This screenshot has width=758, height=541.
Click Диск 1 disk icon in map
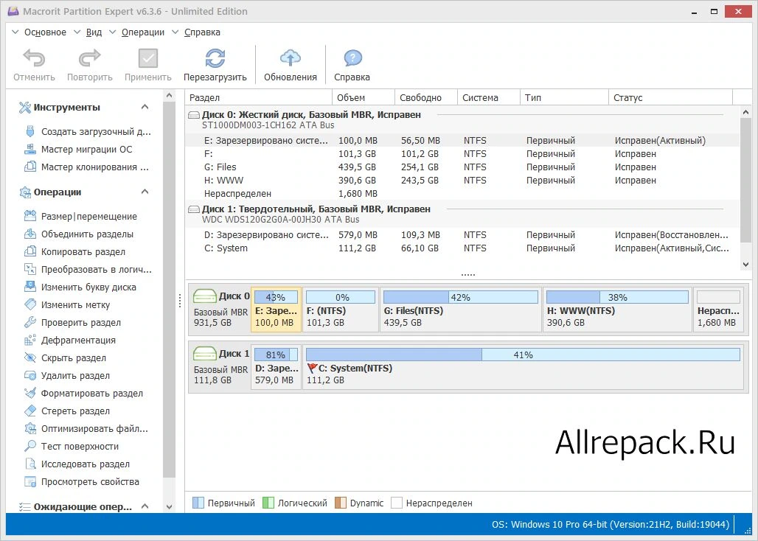coord(205,354)
